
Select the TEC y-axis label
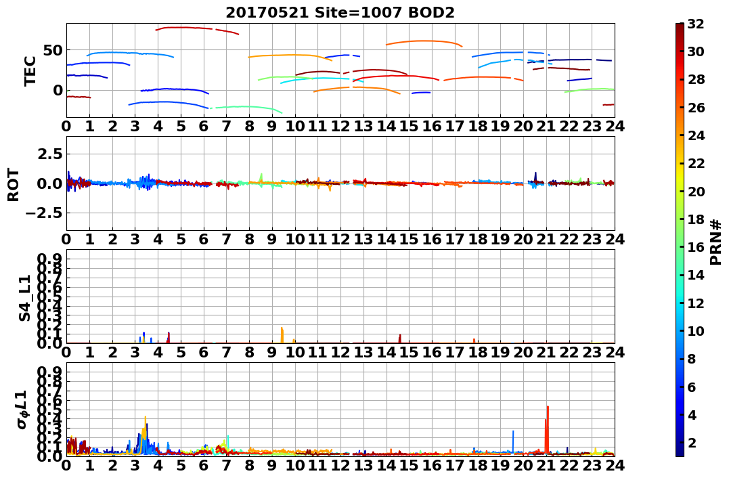(30, 70)
